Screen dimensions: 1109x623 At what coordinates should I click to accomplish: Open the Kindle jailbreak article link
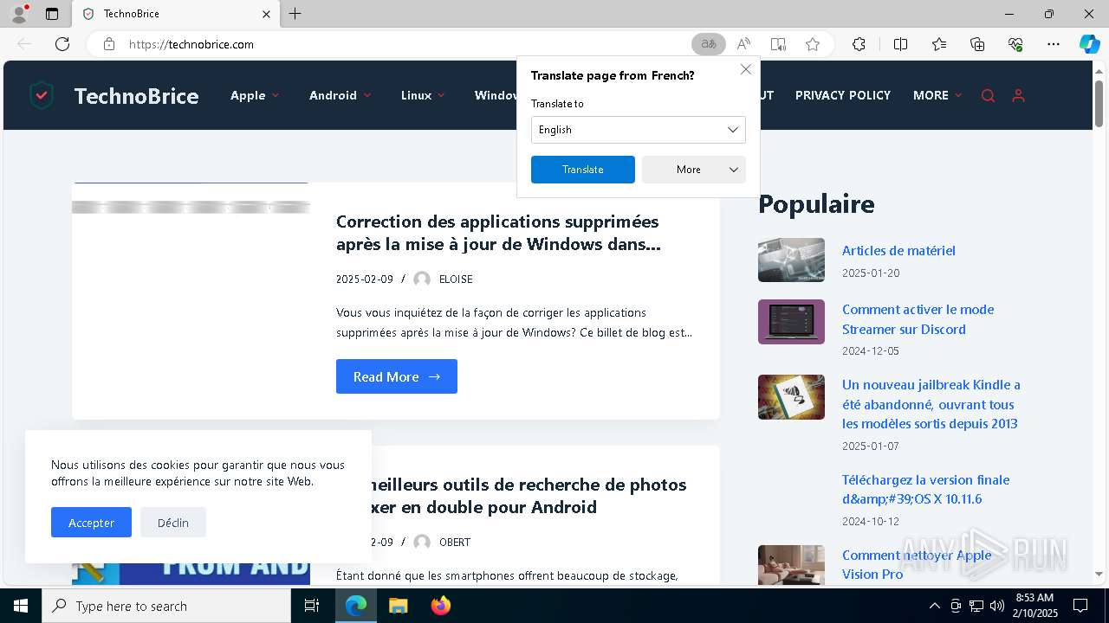tap(931, 404)
